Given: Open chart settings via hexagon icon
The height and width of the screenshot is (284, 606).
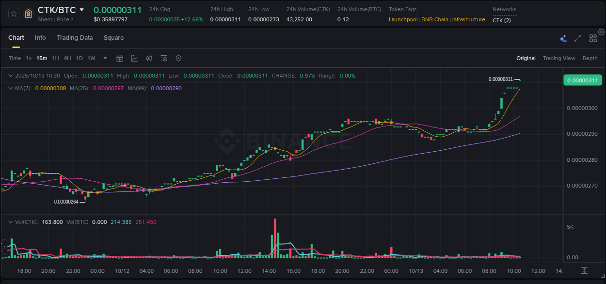Looking at the screenshot, I should 178,58.
